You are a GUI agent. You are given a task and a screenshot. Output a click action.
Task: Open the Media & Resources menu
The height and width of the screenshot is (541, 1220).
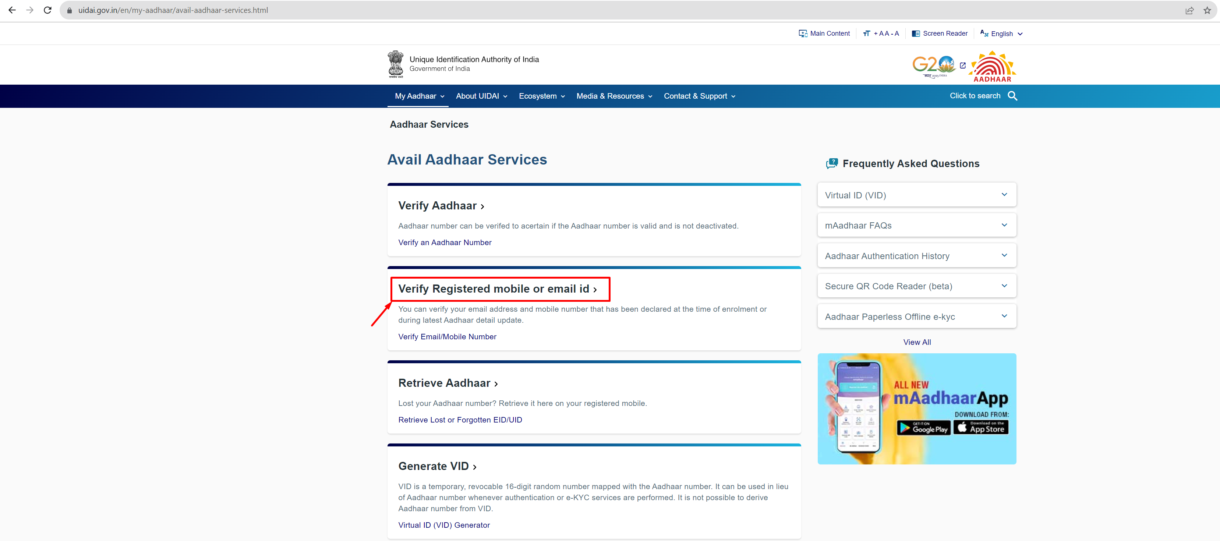point(614,96)
